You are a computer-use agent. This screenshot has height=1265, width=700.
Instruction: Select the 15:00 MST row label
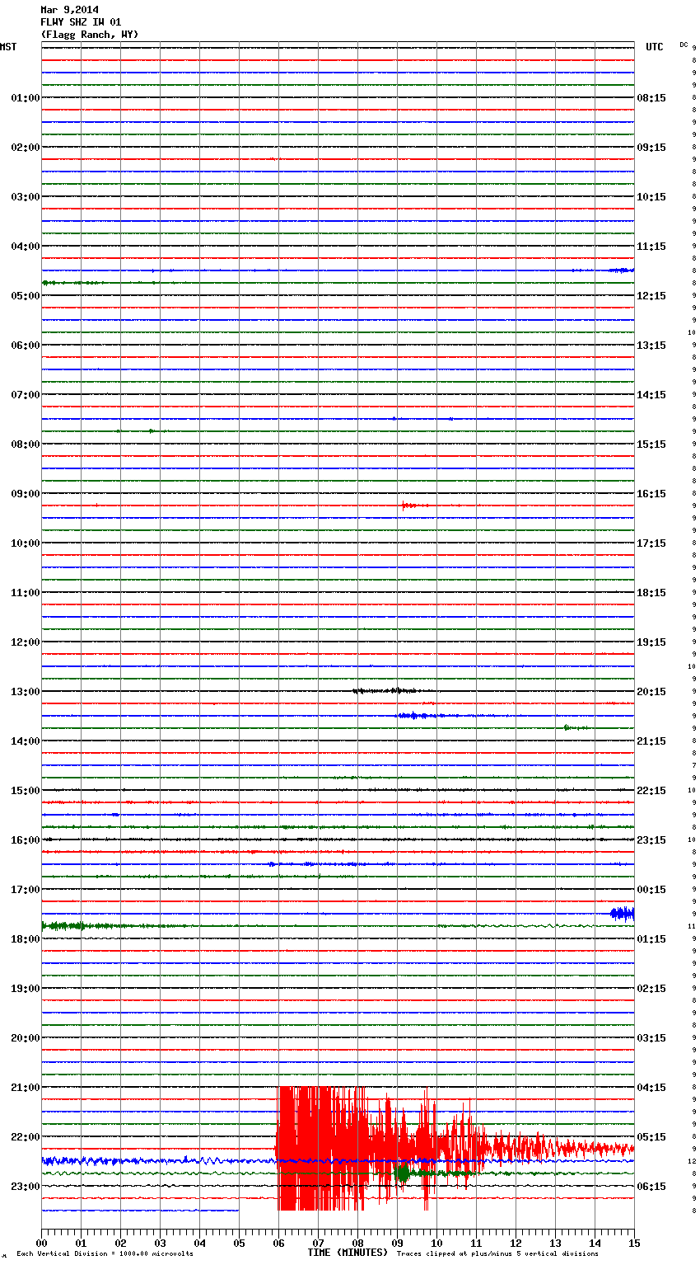25,791
